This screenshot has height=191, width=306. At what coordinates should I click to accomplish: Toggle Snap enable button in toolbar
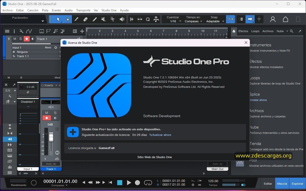click(x=230, y=19)
